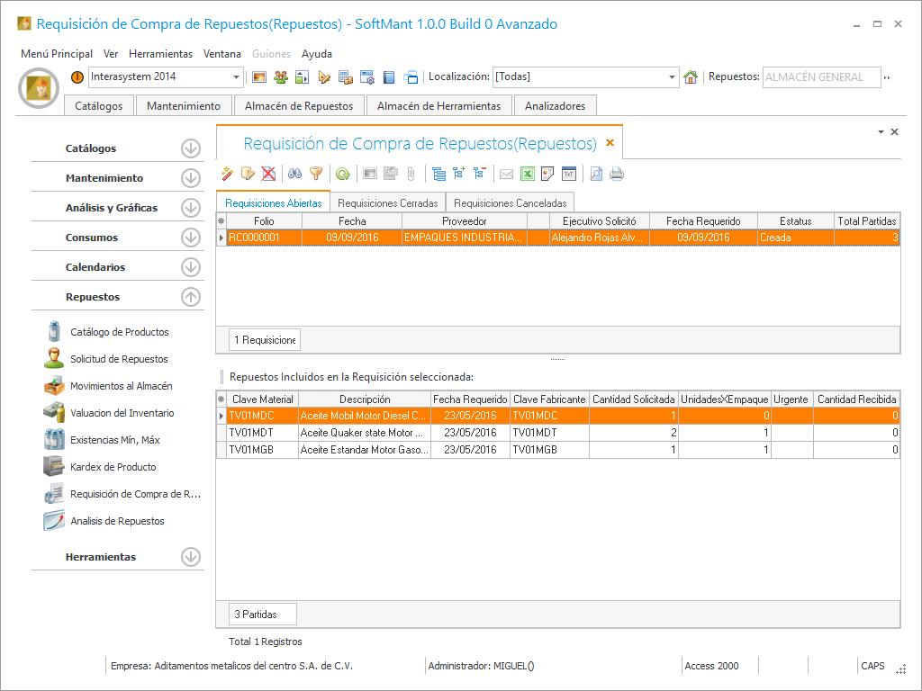Click the magic wand new requisition icon

(227, 174)
